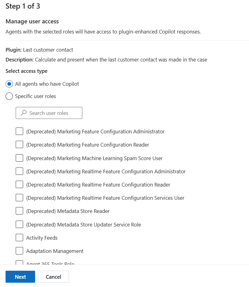Check Marketing Feature Configuration Administrator role

pyautogui.click(x=19, y=132)
